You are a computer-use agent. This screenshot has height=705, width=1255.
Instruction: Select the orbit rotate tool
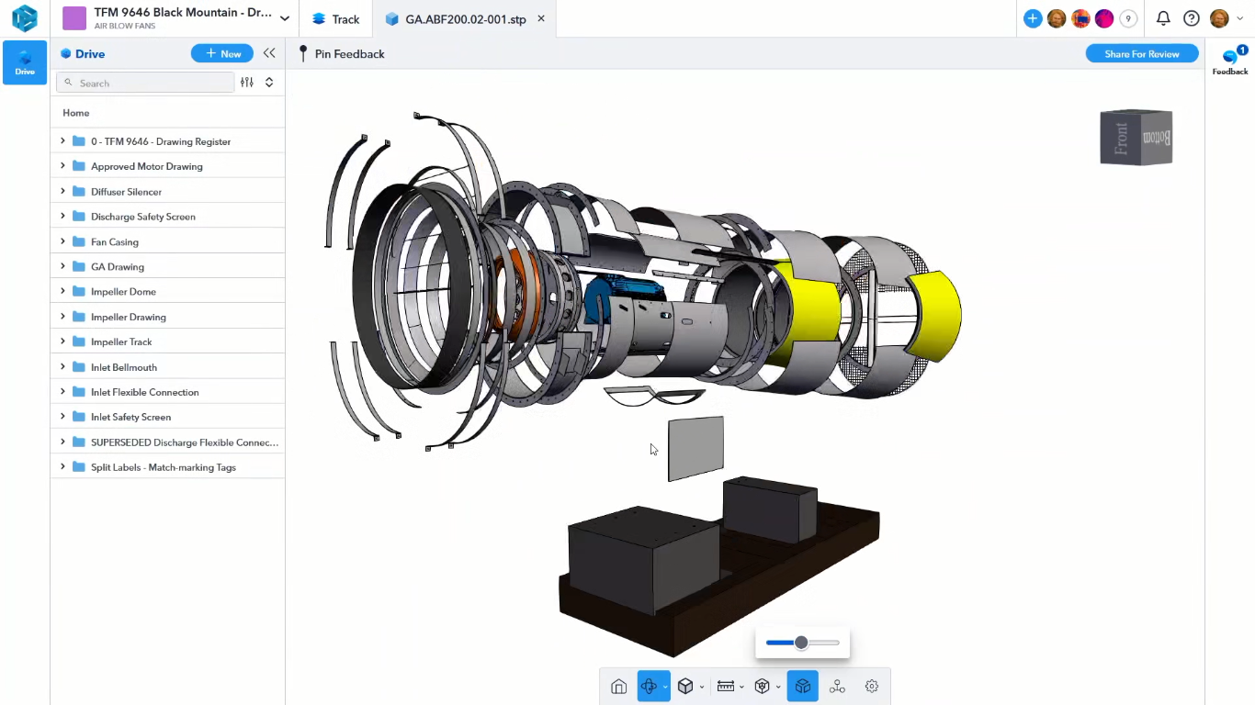[649, 686]
